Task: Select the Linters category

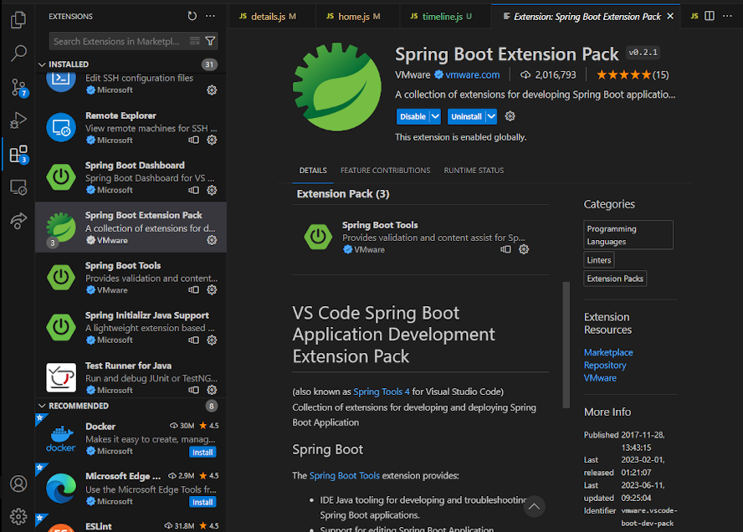Action: pos(599,260)
